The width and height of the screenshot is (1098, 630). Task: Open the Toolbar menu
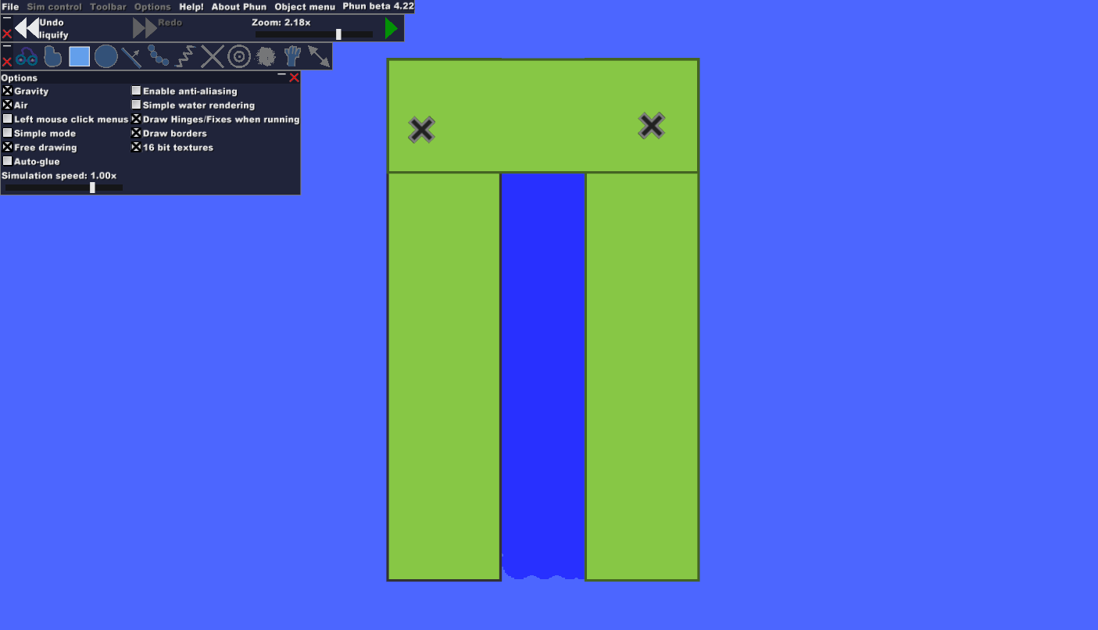[x=108, y=6]
